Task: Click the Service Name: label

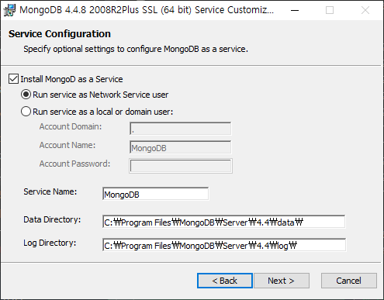Action: 50,191
